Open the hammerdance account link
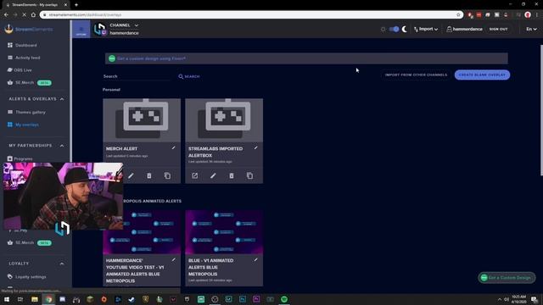Image resolution: width=543 pixels, height=305 pixels. tap(464, 29)
